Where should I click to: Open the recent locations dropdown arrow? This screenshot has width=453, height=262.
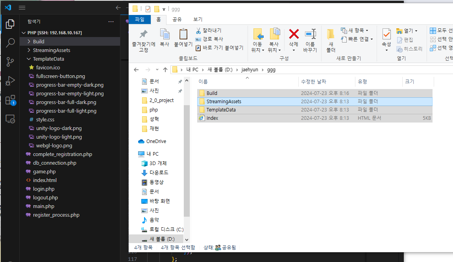point(157,70)
